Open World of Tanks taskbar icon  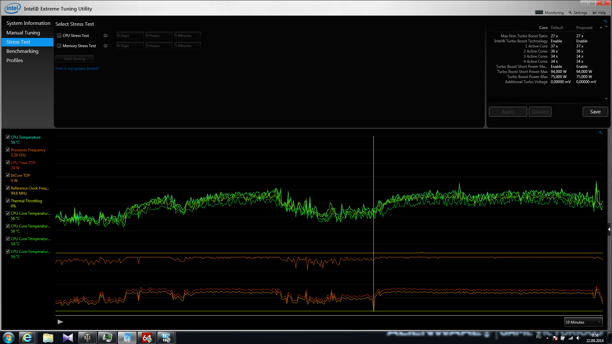click(x=87, y=338)
